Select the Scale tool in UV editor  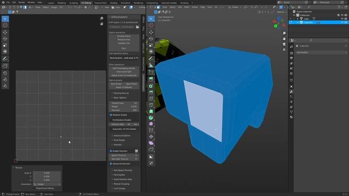5,45
